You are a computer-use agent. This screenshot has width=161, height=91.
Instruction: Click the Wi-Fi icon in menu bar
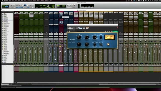pyautogui.click(x=148, y=1)
